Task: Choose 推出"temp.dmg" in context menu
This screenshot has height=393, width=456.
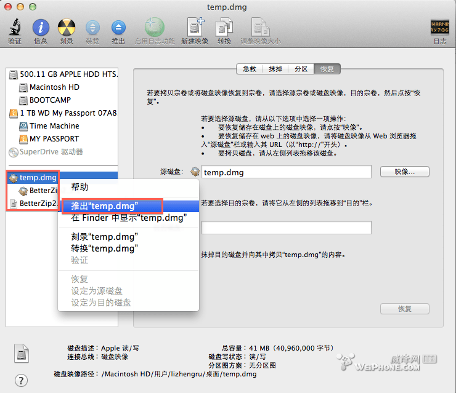Action: point(104,206)
